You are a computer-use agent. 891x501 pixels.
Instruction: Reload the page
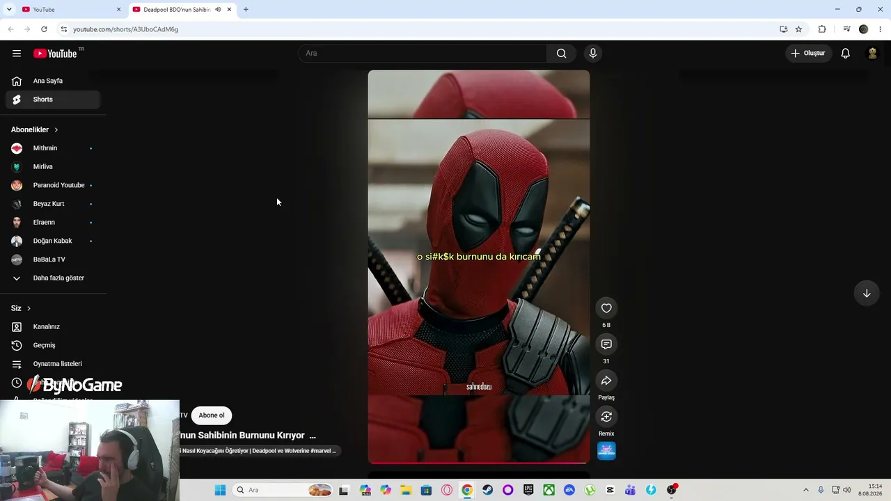44,29
